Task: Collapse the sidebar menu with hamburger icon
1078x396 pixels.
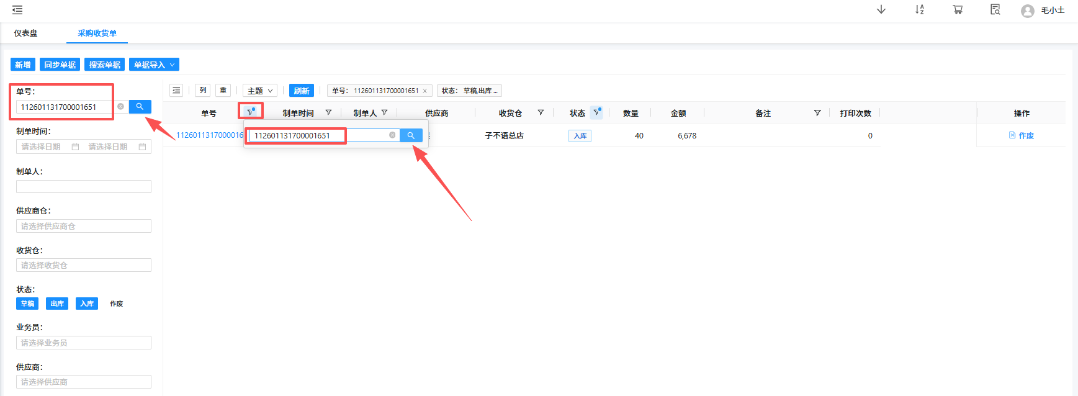Action: pos(17,10)
